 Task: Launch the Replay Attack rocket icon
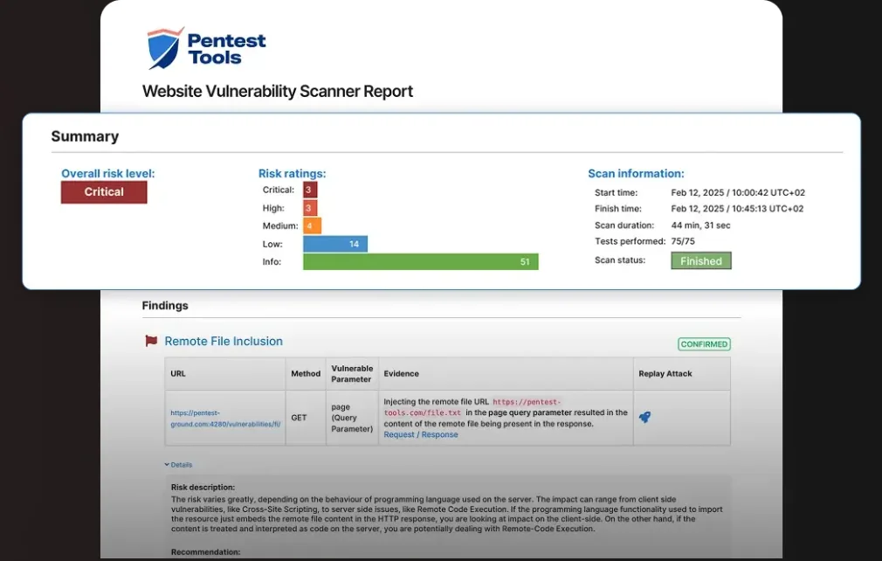[x=645, y=419]
